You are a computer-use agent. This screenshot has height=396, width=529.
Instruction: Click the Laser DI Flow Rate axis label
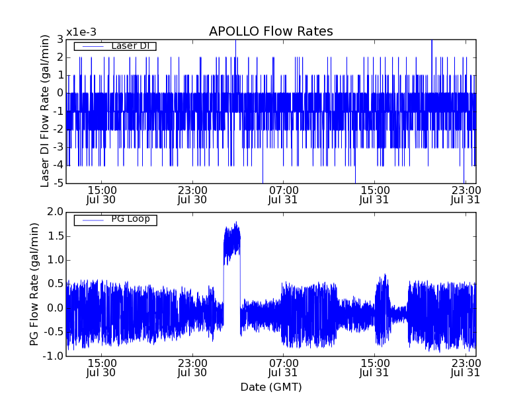[x=45, y=111]
